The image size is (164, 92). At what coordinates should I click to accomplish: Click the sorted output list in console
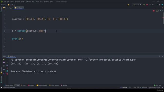(34, 64)
